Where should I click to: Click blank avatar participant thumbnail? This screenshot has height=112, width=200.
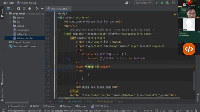pyautogui.click(x=189, y=24)
